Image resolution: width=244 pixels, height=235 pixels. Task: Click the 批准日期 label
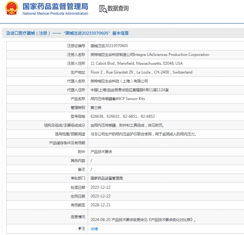78,187
